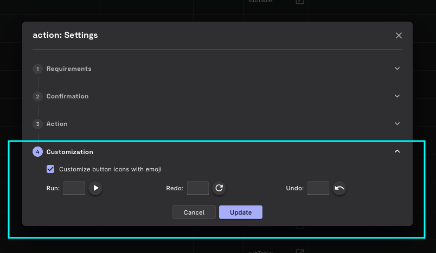Expand the Requirements section chevron
This screenshot has width=436, height=253.
[x=397, y=69]
